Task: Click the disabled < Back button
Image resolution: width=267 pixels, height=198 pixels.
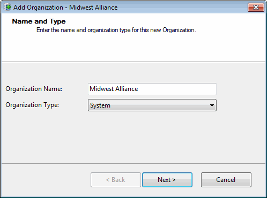Action: (x=116, y=180)
